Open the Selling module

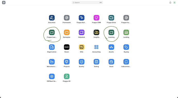click(x=96, y=62)
